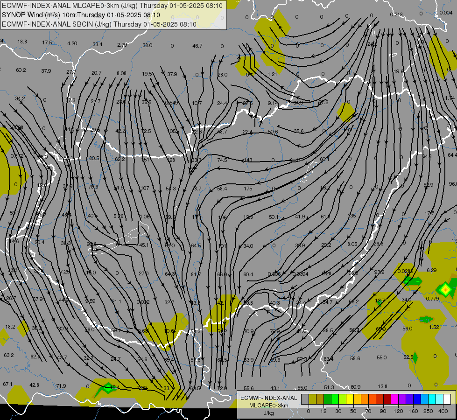
Task: Select the map value '143'
Action: tap(248, 160)
